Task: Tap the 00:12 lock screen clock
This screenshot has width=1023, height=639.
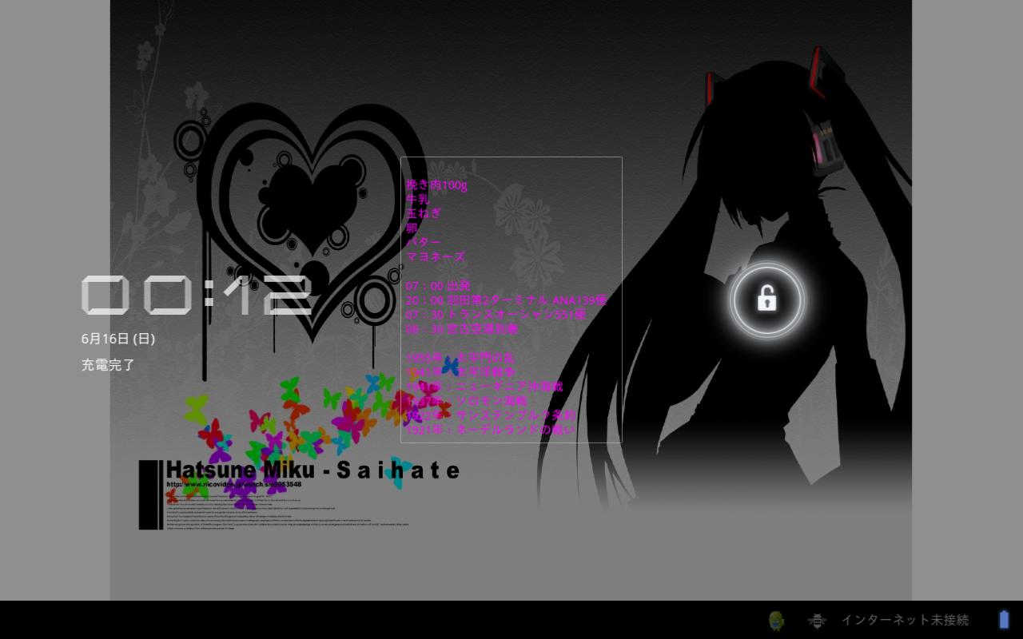Action: [x=197, y=296]
